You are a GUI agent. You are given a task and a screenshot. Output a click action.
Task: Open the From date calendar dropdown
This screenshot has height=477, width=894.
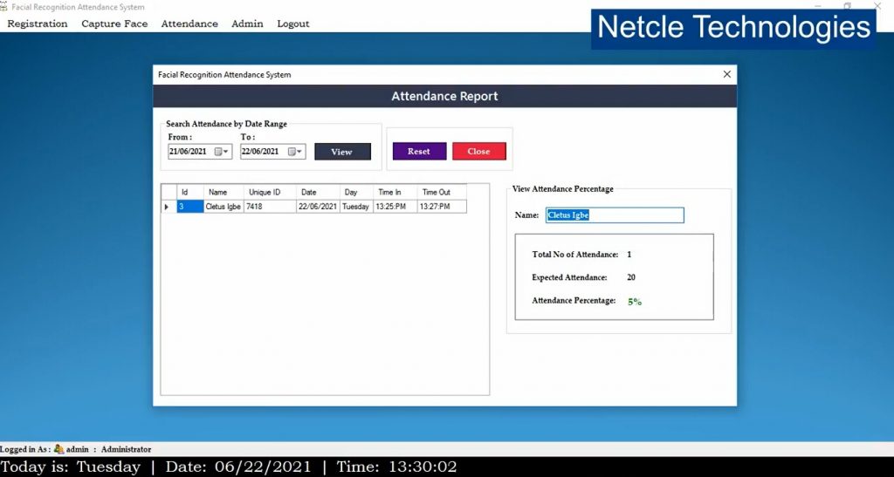click(x=221, y=152)
